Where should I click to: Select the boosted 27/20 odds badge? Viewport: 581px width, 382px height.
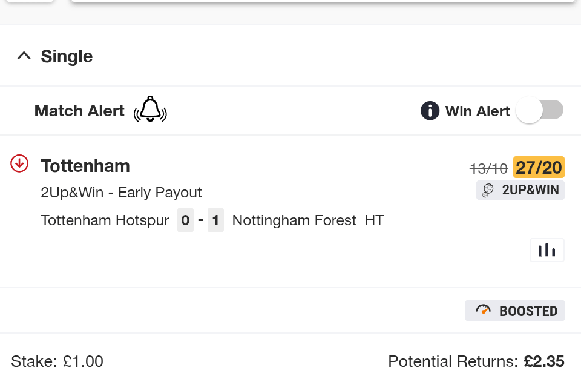[x=539, y=167]
